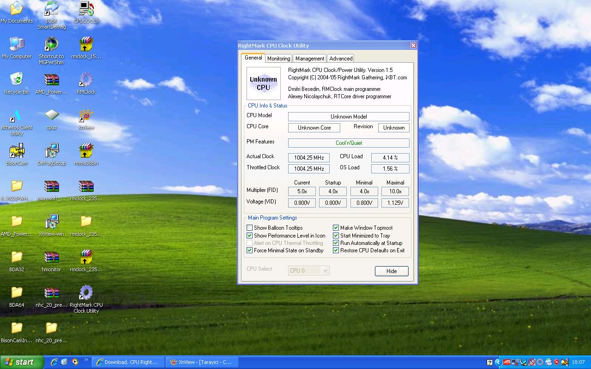Screen dimensions: 591x369
Task: Expand hidden tray icons with the arrow
Action: (x=498, y=362)
